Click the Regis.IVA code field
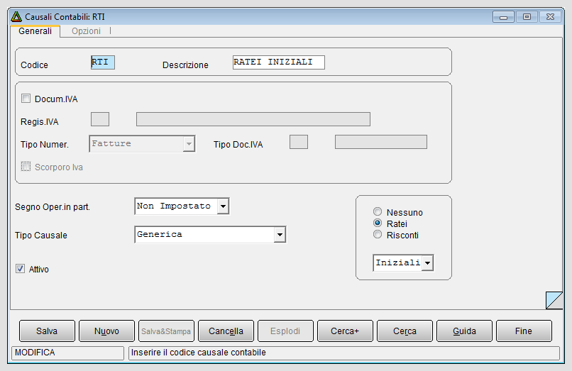Screen dimensions: 572x371 [x=100, y=119]
